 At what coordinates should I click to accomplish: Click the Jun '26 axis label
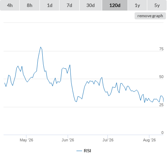68,140
